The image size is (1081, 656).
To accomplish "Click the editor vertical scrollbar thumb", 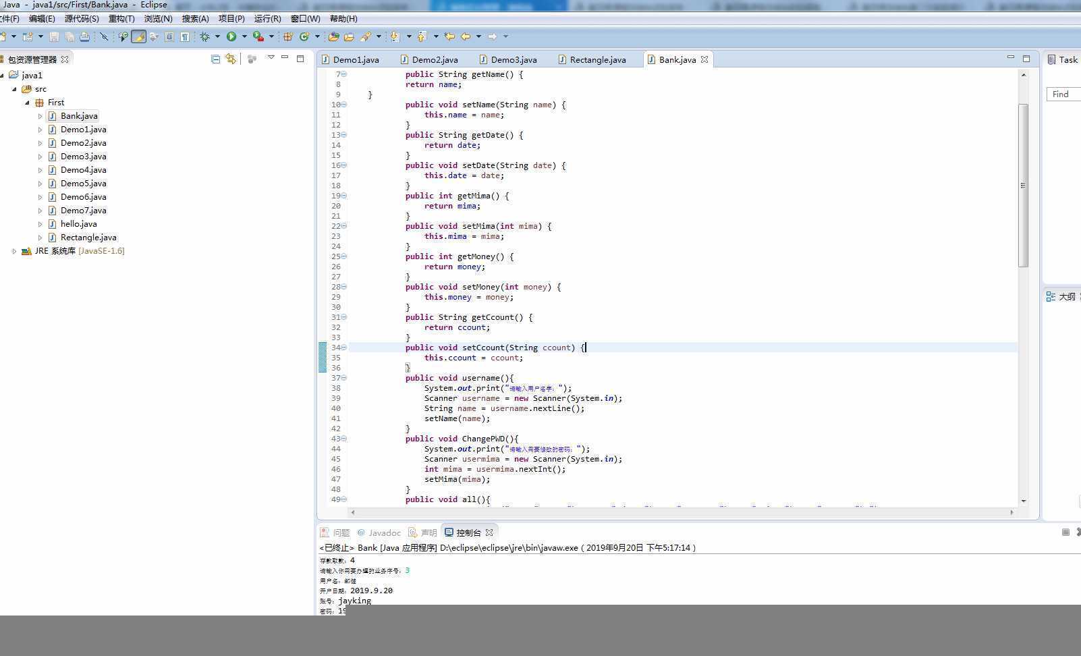I will click(1023, 185).
